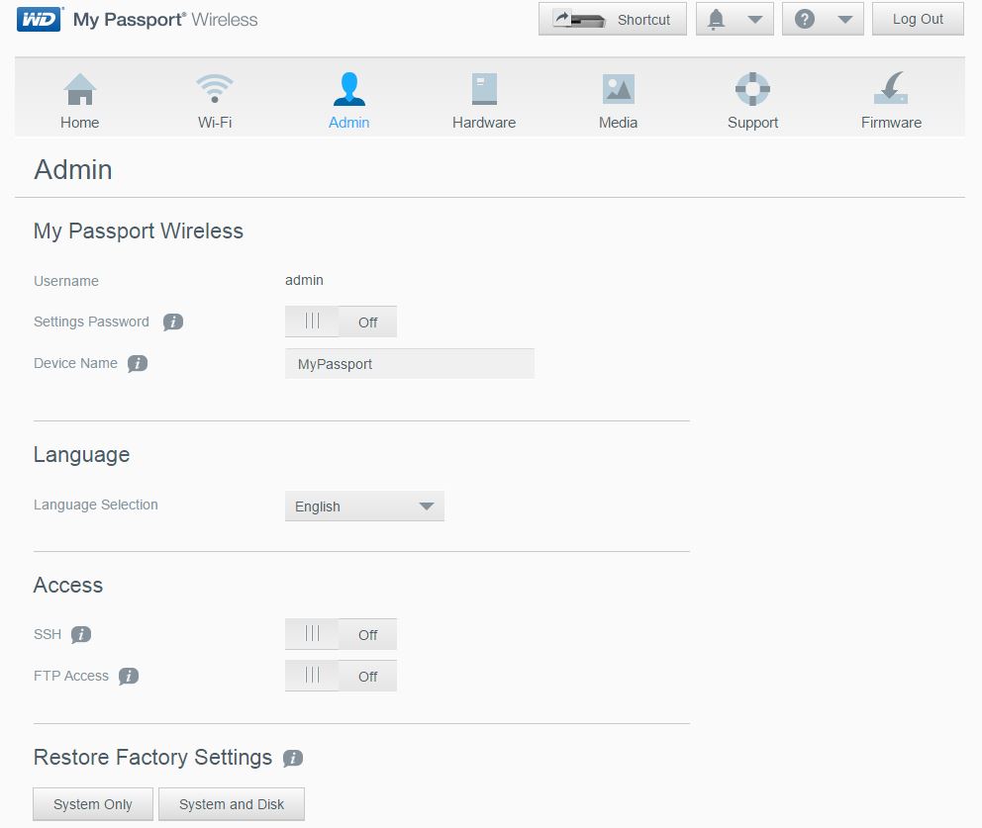
Task: Switch to the Firmware tab label
Action: click(891, 123)
